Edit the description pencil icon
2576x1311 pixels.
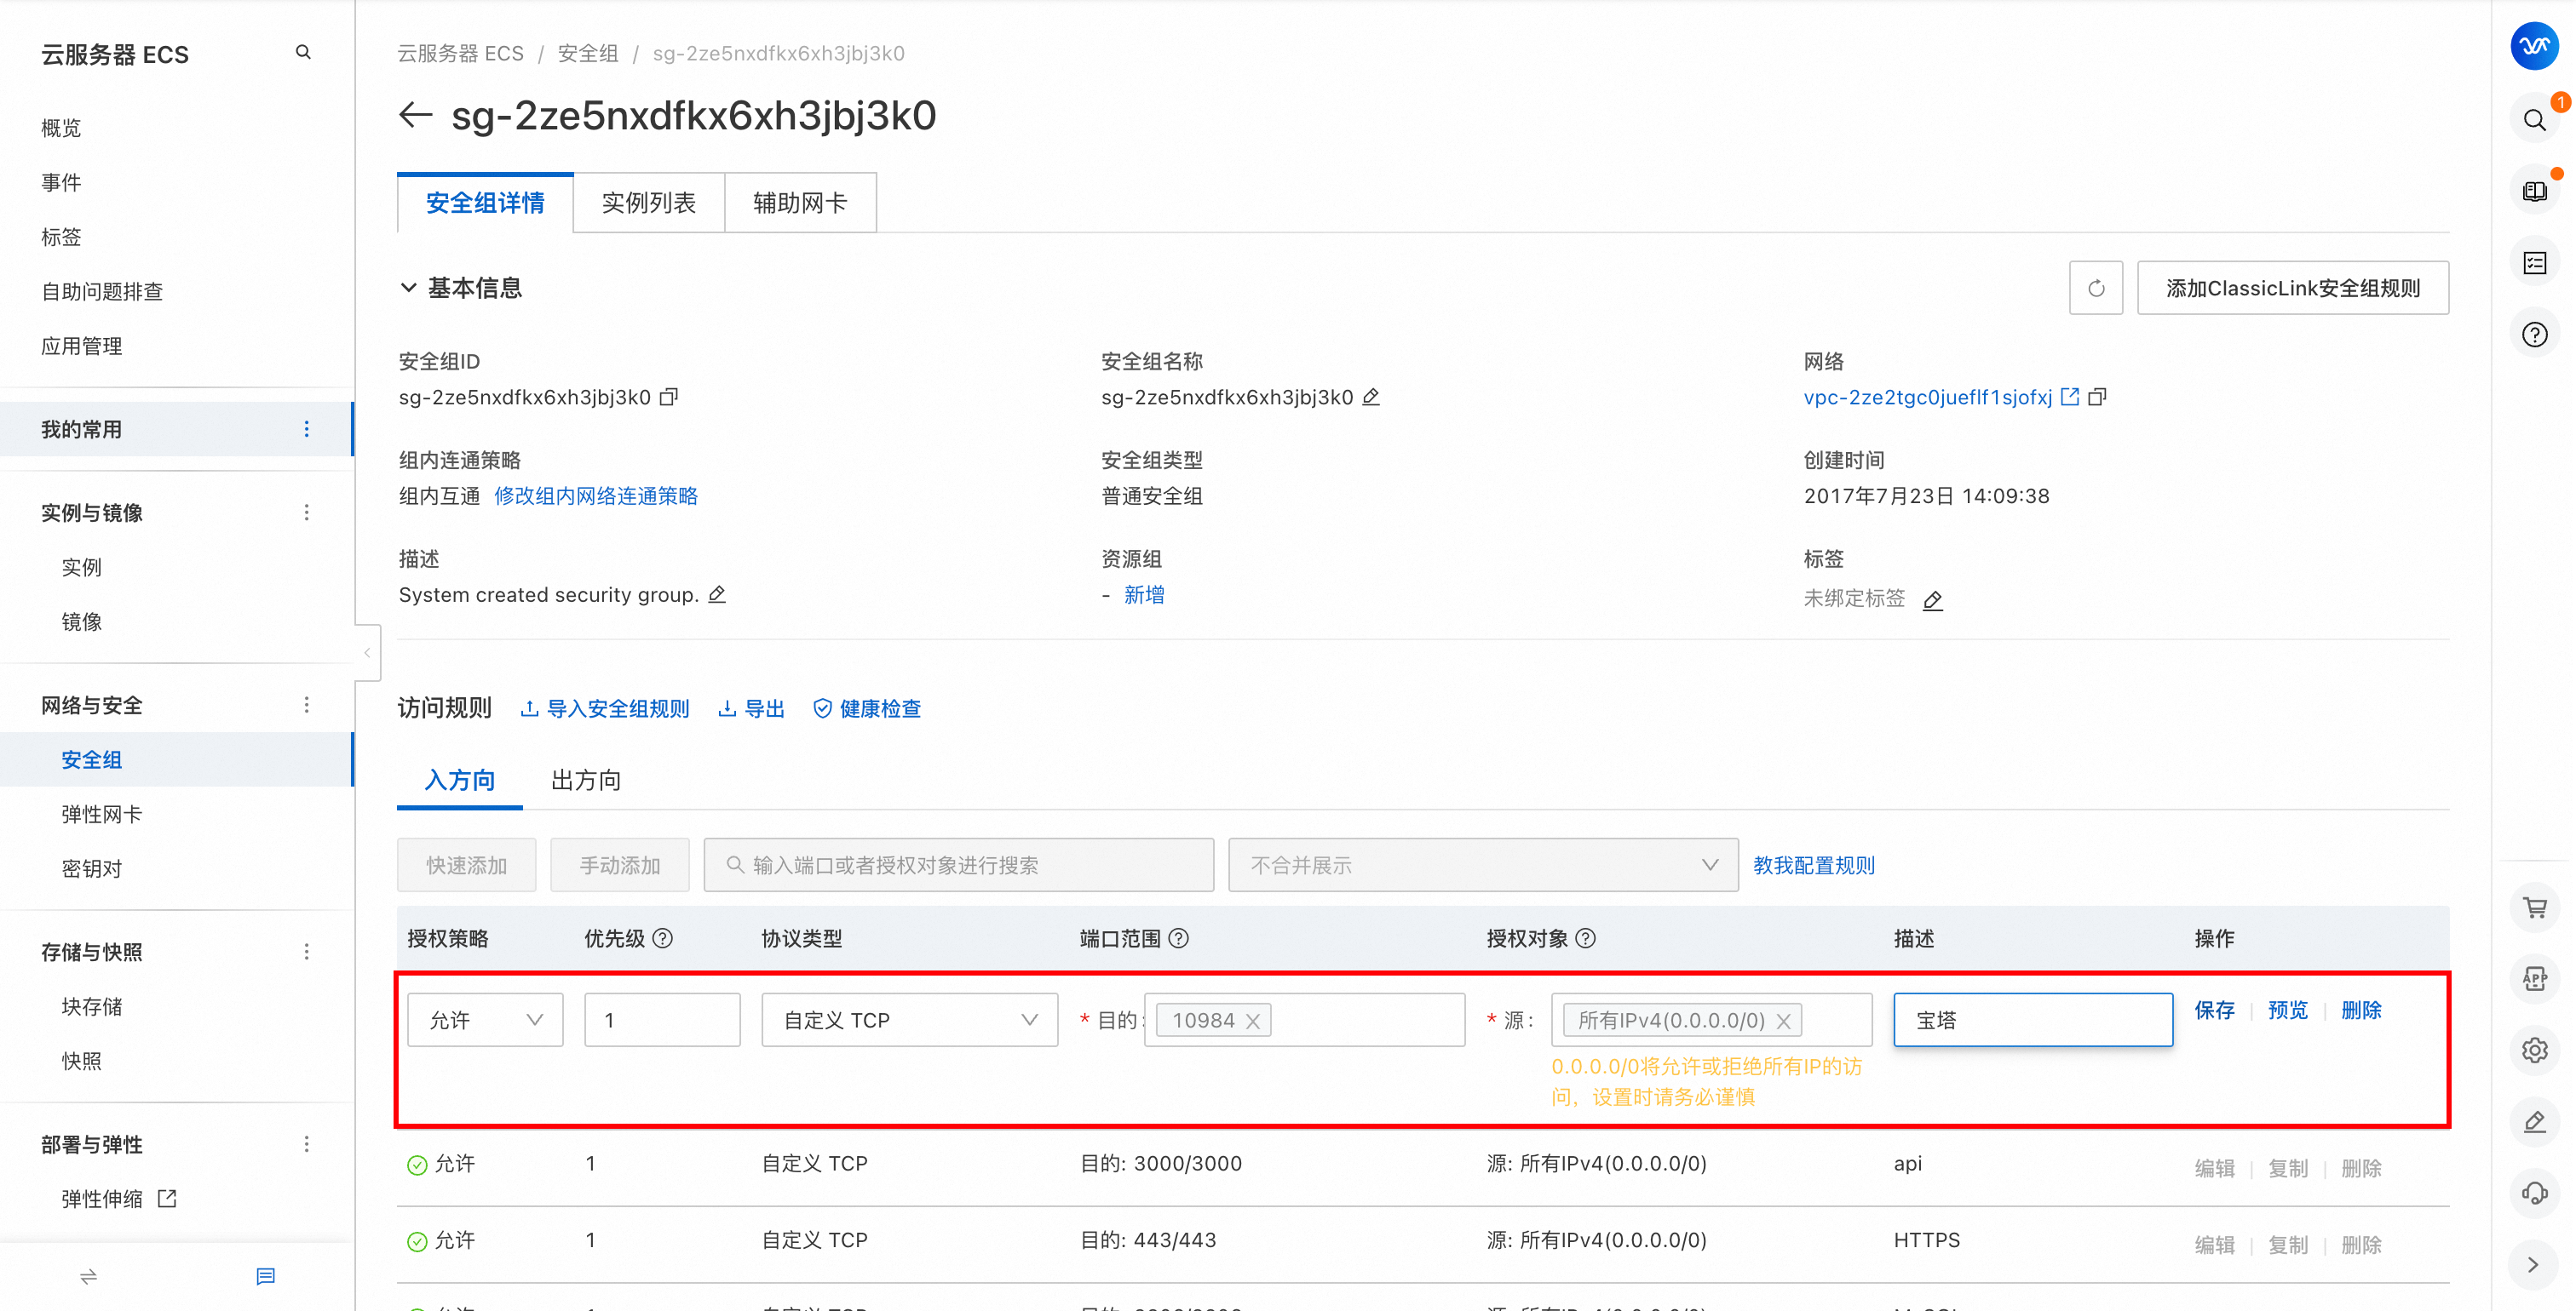pyautogui.click(x=717, y=594)
